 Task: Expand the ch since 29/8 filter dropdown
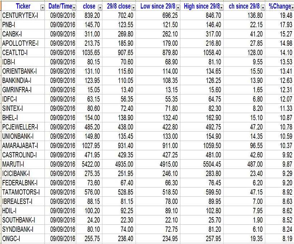263,7
